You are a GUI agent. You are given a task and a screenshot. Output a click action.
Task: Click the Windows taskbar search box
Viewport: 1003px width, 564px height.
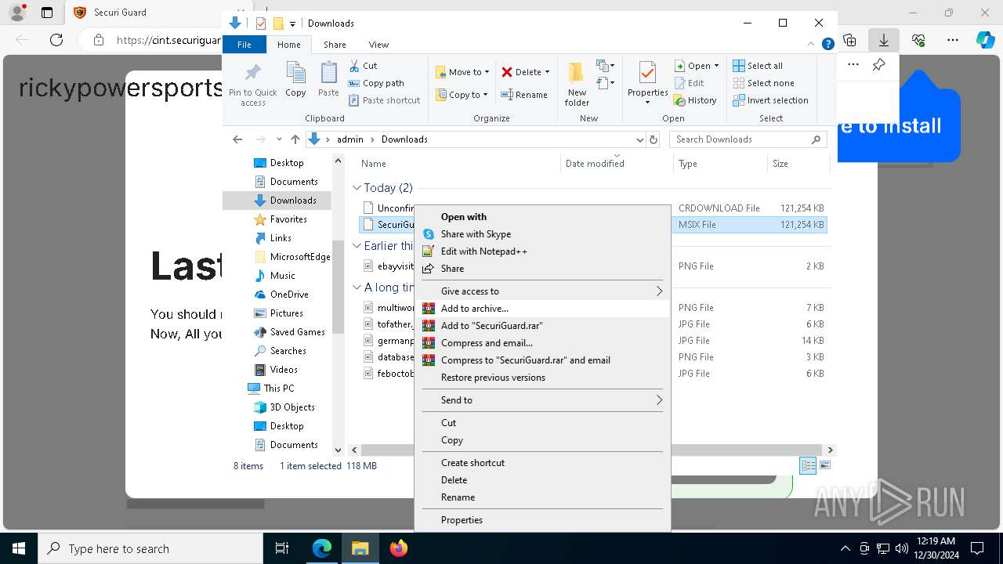click(150, 548)
